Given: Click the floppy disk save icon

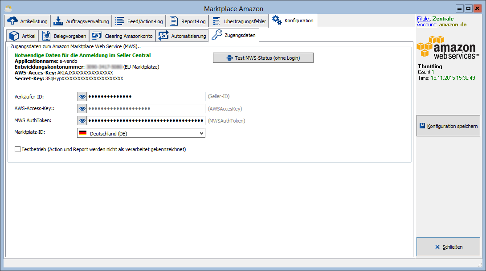Looking at the screenshot, I should point(422,126).
